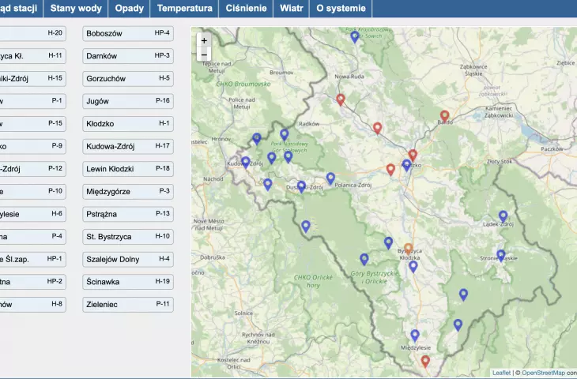The width and height of the screenshot is (577, 379).
Task: Open the HP-1 station button
Action: pyautogui.click(x=32, y=259)
